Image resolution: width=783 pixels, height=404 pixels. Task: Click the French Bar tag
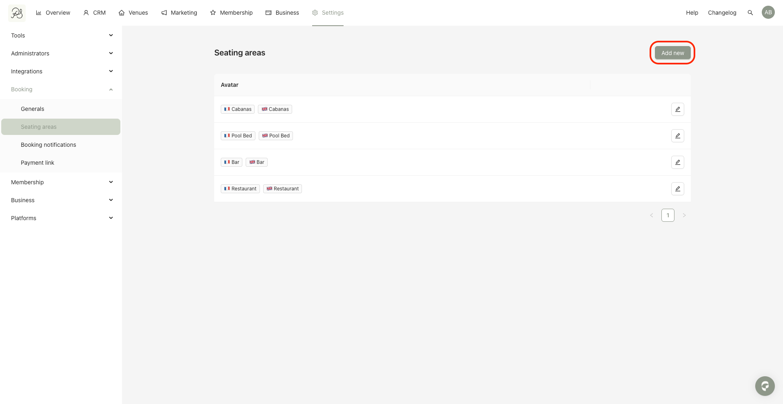(232, 162)
